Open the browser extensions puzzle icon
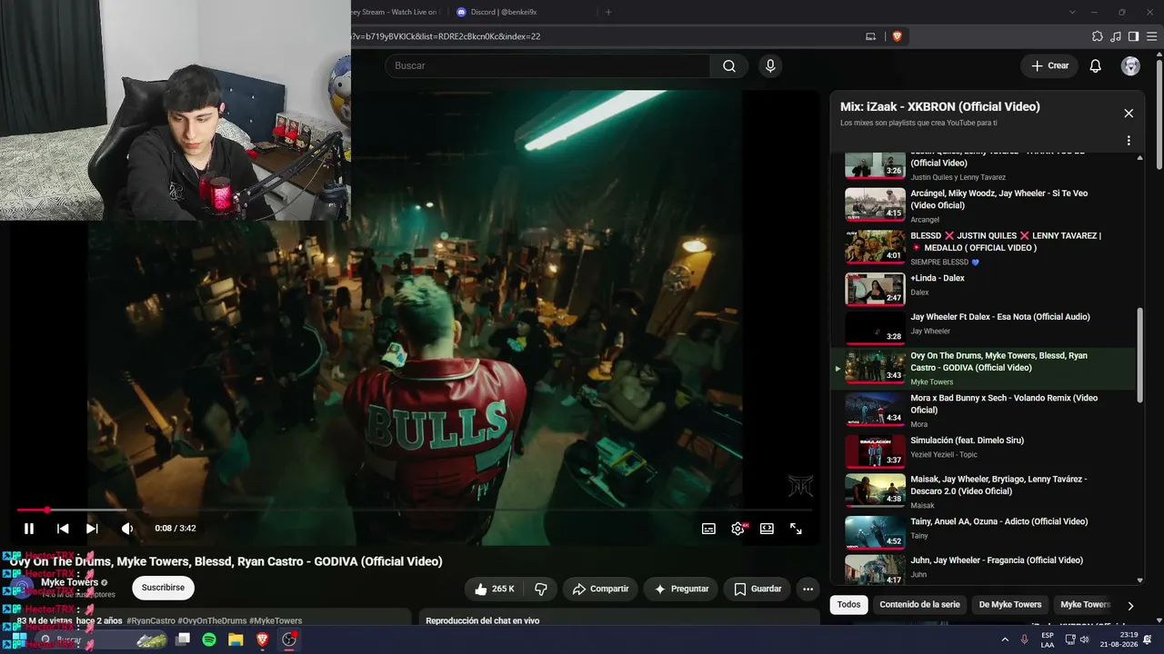The image size is (1164, 654). coord(1098,36)
